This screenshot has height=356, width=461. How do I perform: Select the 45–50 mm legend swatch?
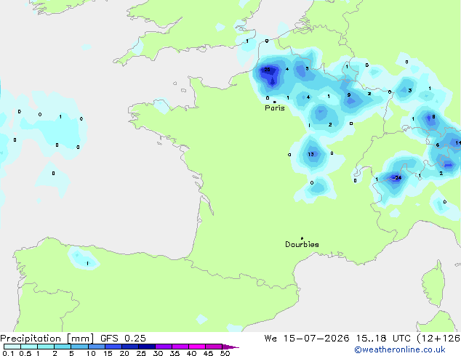214,347
